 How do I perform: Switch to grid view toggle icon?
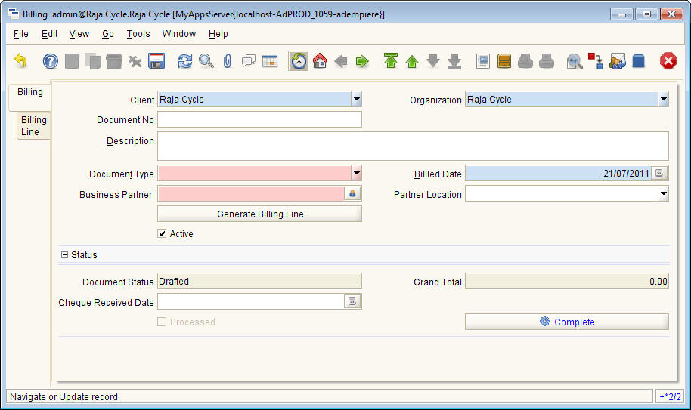coord(270,61)
